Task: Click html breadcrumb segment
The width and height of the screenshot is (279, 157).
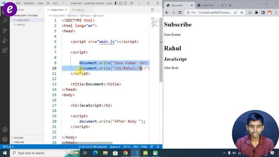Action: [73, 16]
